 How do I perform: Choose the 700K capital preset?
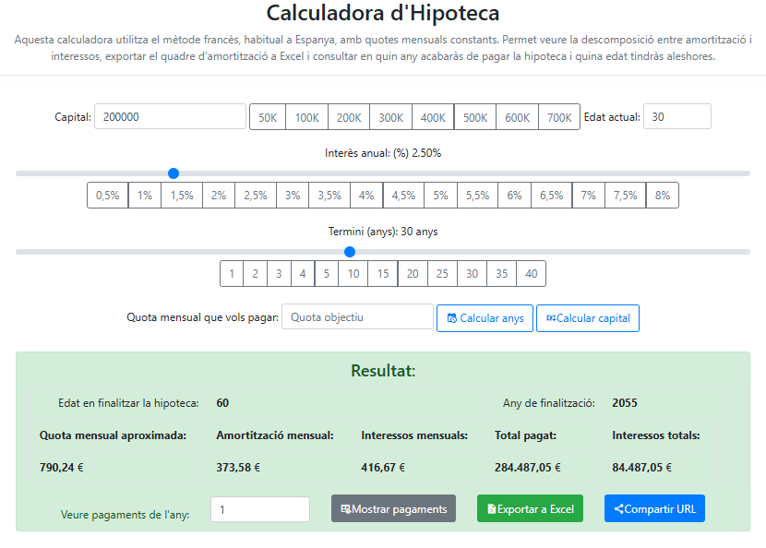tap(559, 117)
